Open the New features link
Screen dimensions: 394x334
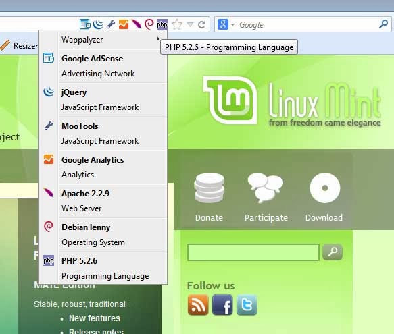tap(95, 318)
